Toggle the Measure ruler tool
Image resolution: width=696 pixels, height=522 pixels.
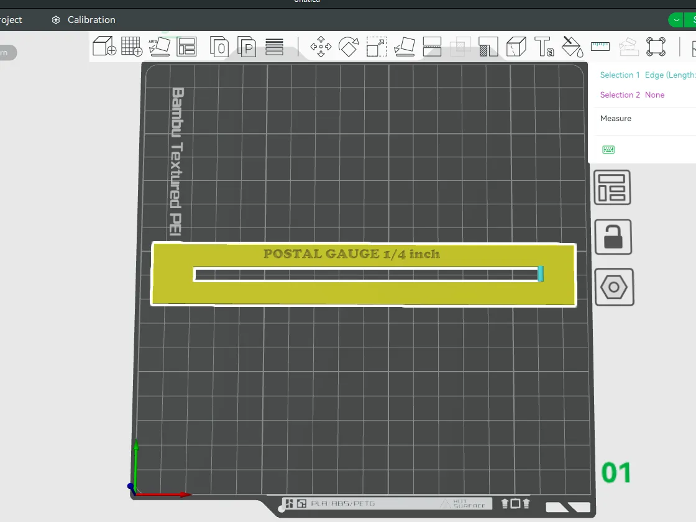(x=600, y=46)
